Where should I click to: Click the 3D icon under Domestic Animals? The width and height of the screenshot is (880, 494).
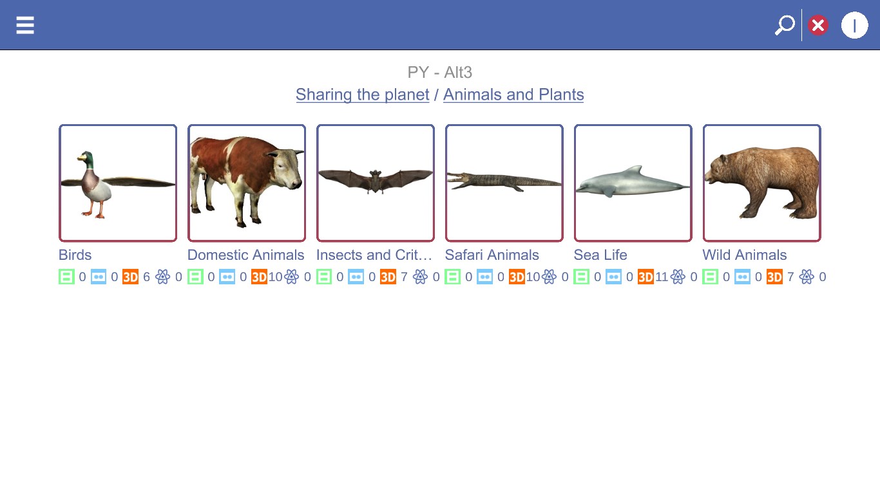coord(259,277)
